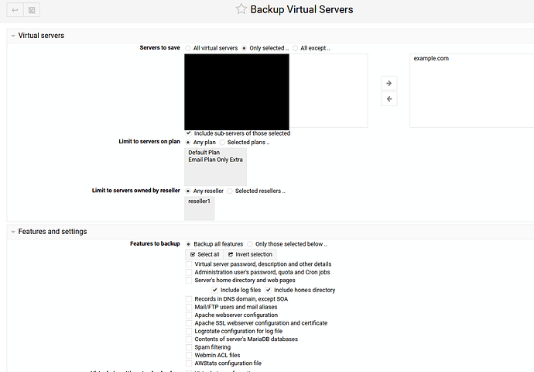Screen dimensions: 534x372
Task: Select Only selected radio option
Action: [x=245, y=48]
